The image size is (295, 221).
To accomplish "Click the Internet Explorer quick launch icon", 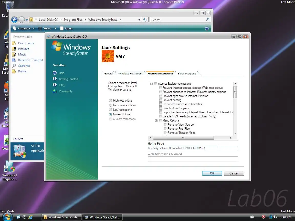I will (x=30, y=217).
